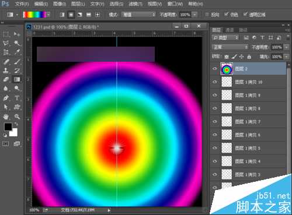Select the Eraser tool

click(x=6, y=79)
